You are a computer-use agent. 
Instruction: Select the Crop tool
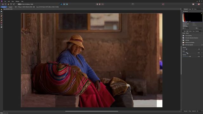click(2, 25)
